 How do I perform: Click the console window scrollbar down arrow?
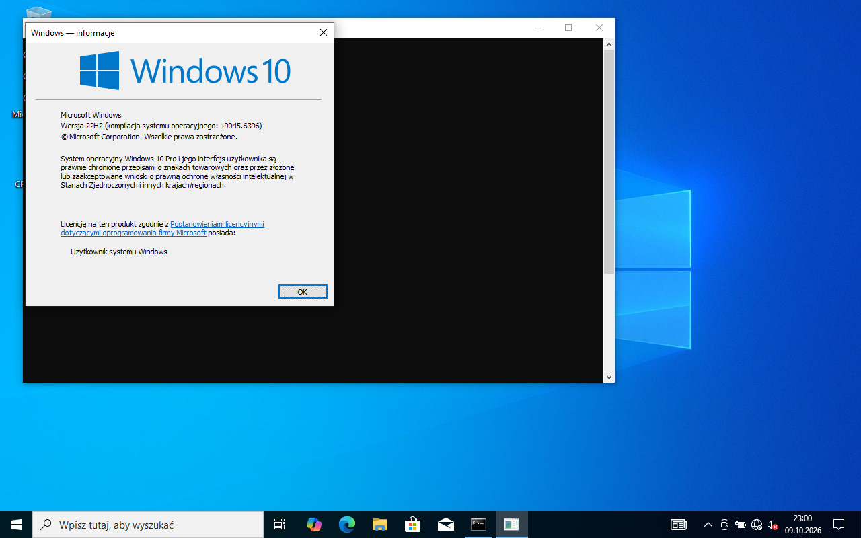click(609, 377)
